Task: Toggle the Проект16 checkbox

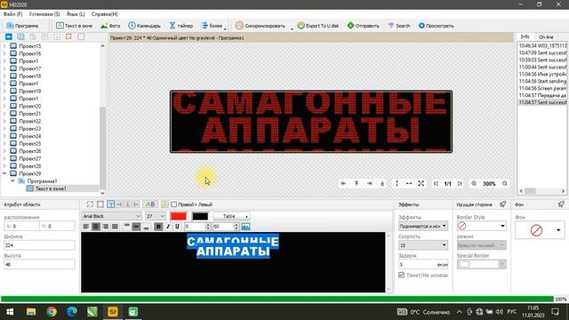Action: point(13,53)
